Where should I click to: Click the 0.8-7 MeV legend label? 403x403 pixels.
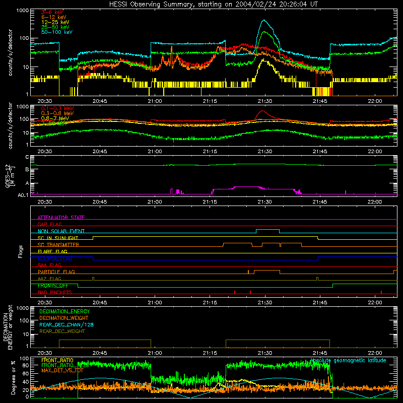[x=55, y=118]
